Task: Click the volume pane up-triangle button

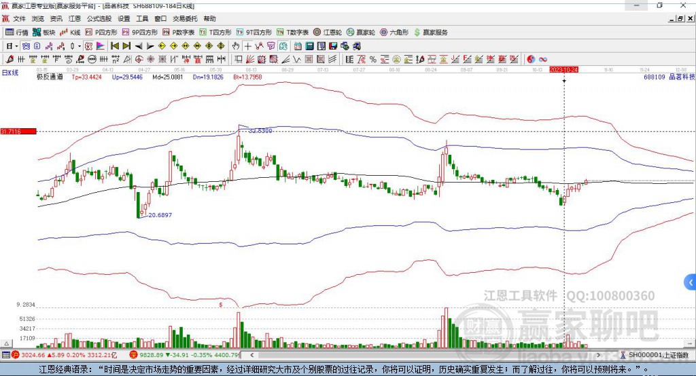Action: 6,343
